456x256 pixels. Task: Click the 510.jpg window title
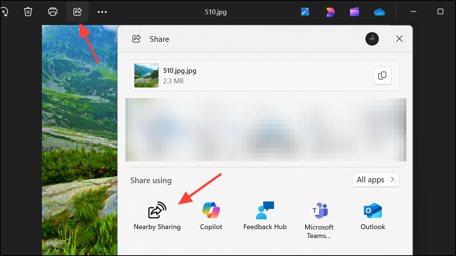(x=216, y=12)
